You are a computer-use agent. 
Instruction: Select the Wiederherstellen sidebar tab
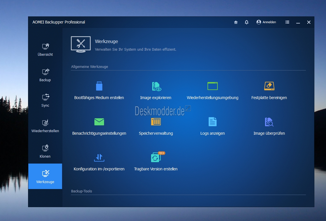coord(45,126)
